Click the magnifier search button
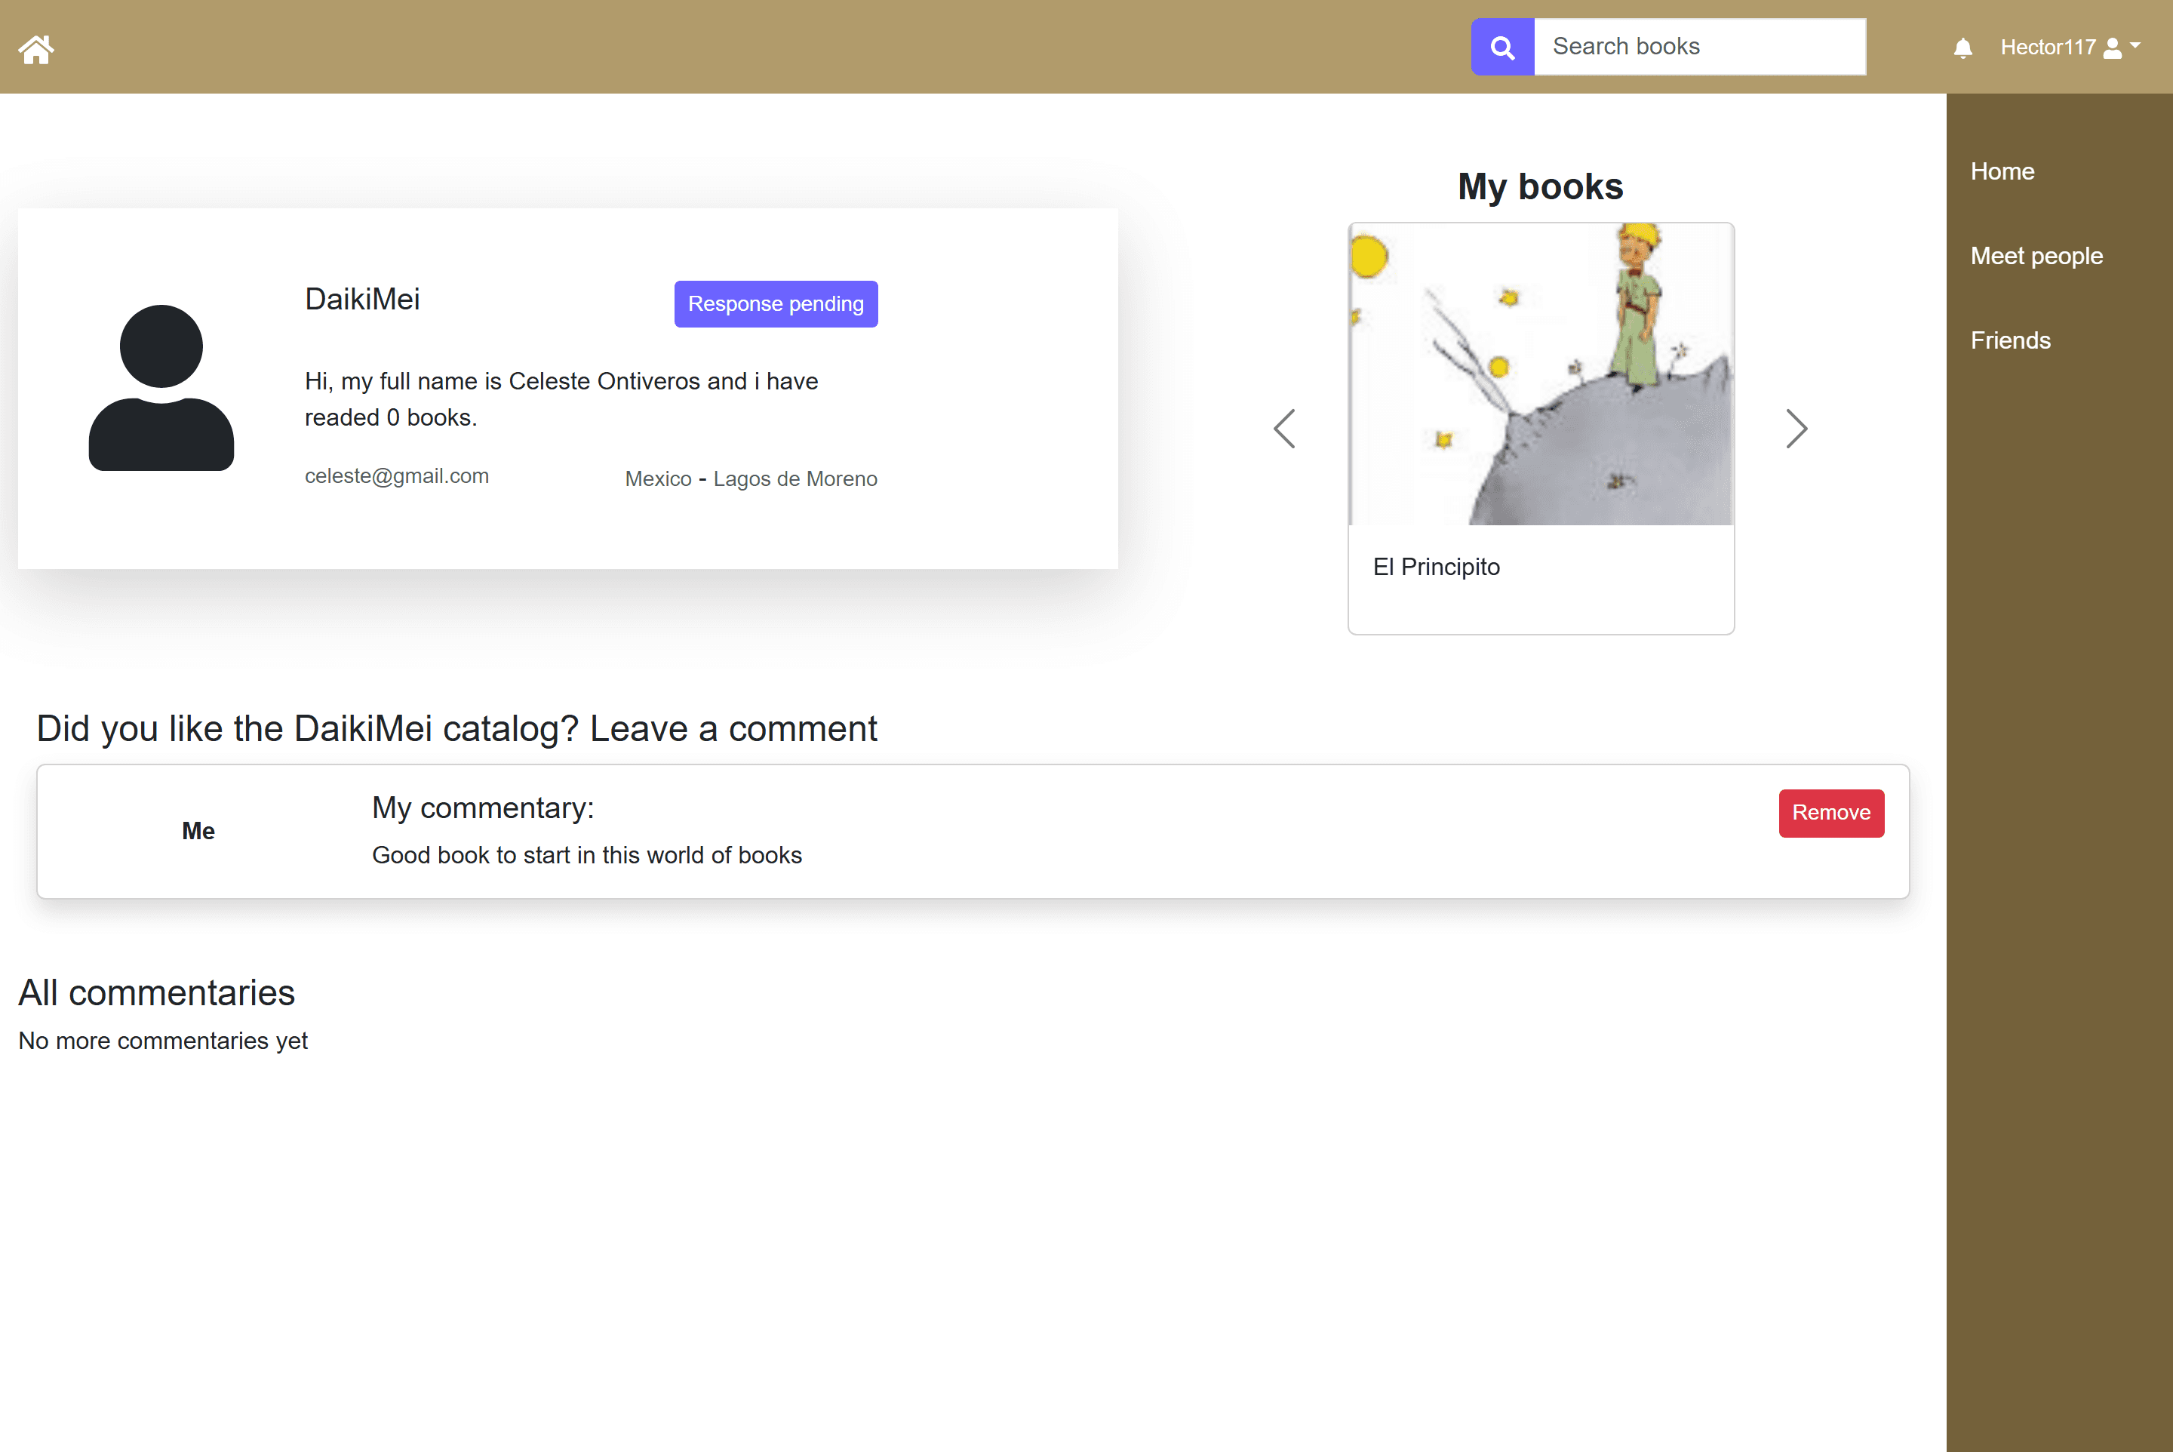Image resolution: width=2173 pixels, height=1452 pixels. tap(1501, 48)
